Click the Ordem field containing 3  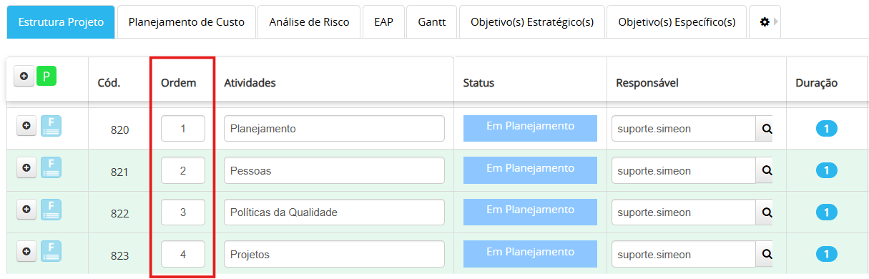tap(183, 212)
